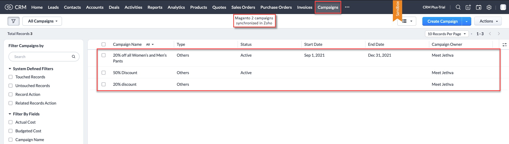Tick the 50% Discount campaign checkbox

coord(104,73)
